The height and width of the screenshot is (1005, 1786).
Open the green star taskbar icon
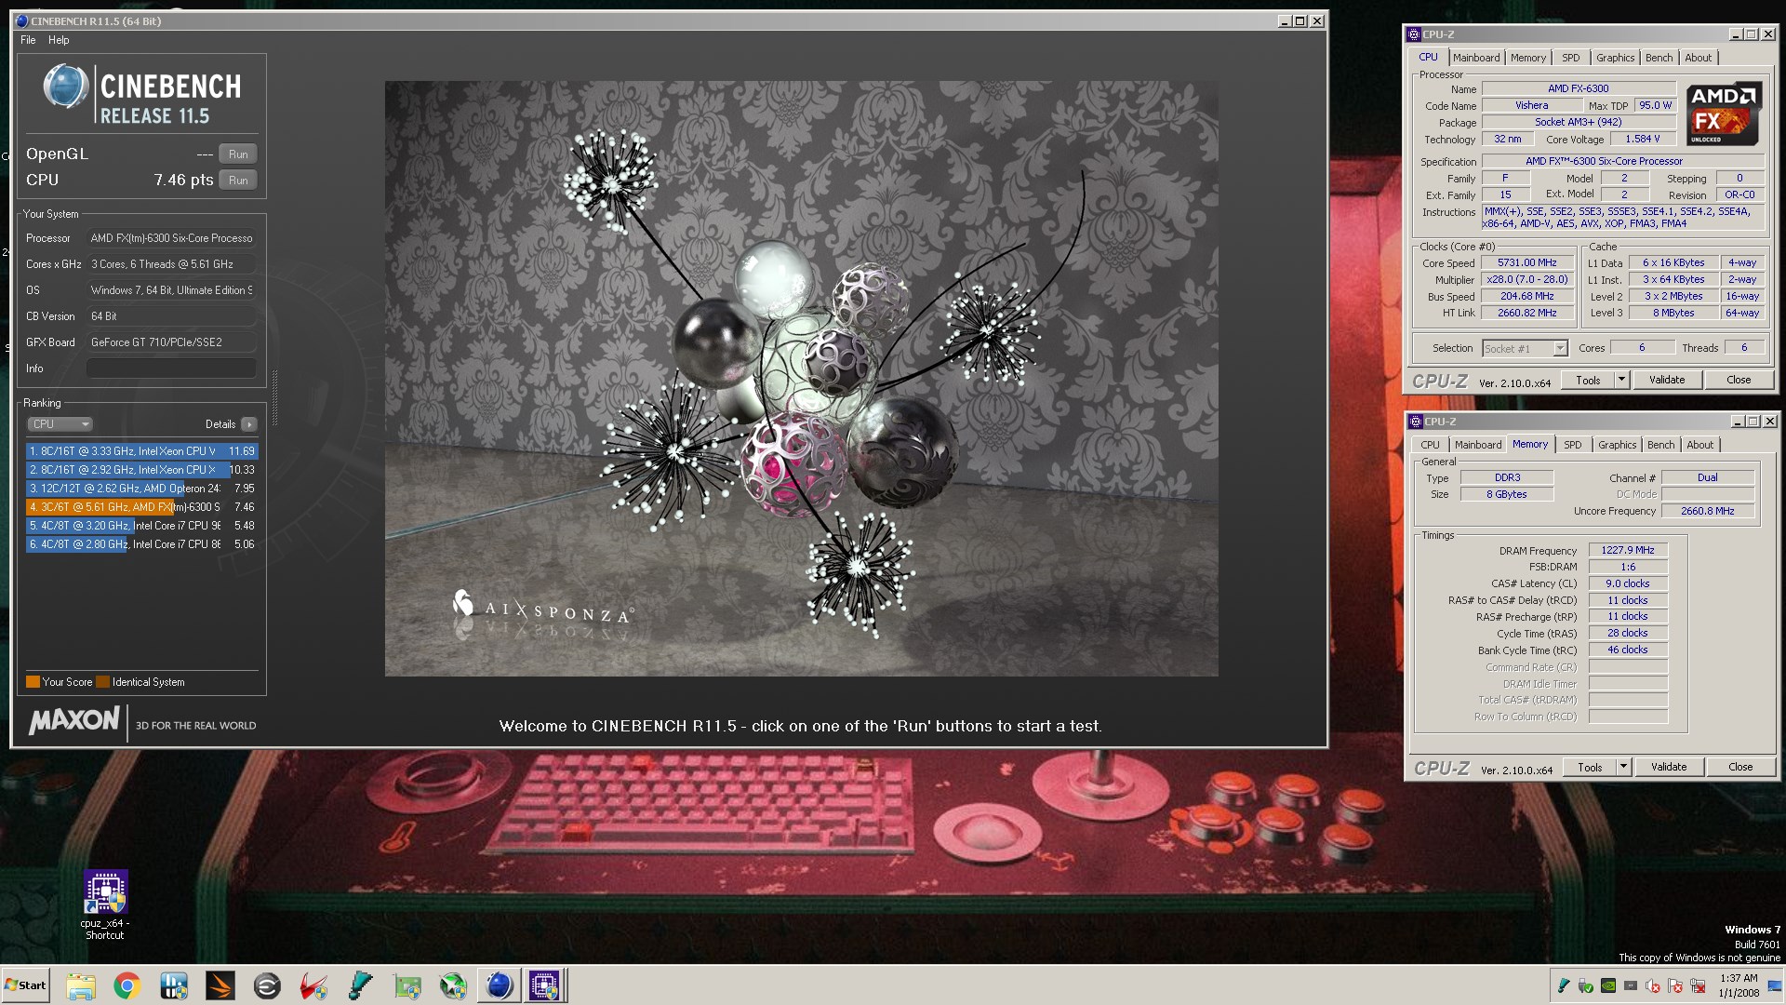click(x=453, y=985)
